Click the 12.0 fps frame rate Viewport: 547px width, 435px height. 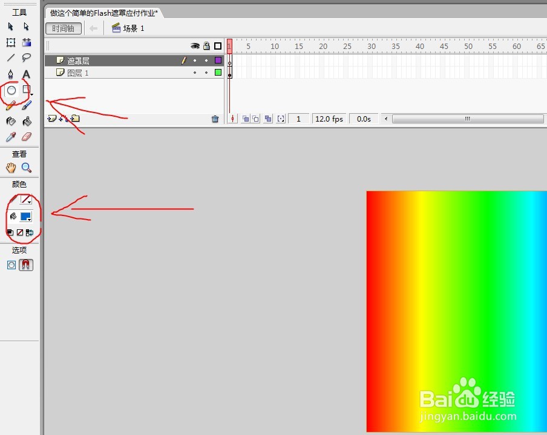click(x=329, y=119)
